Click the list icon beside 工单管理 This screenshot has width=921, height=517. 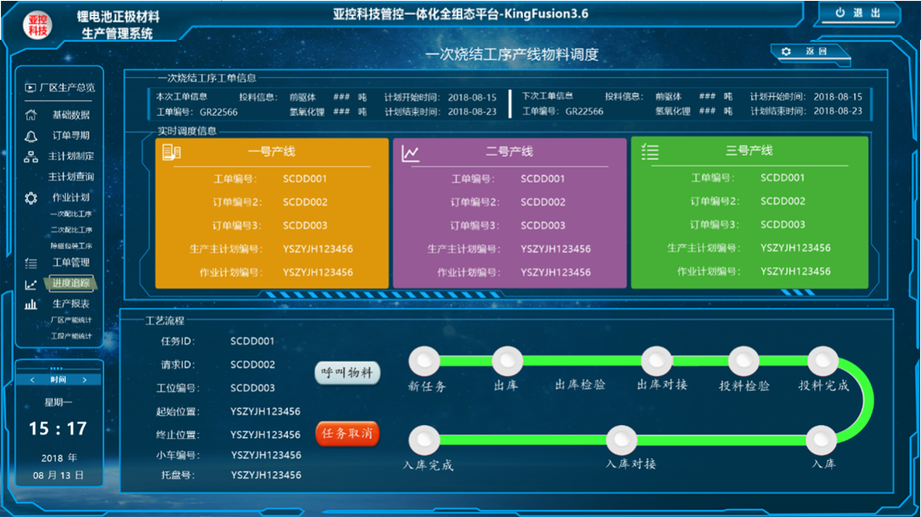coord(30,263)
